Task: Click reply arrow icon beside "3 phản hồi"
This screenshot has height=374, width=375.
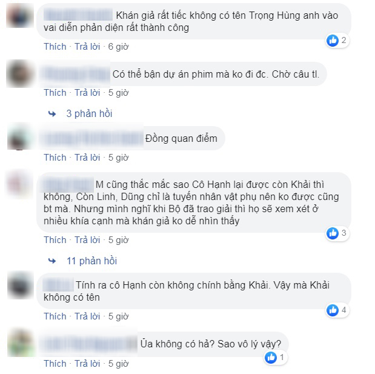Action: [x=52, y=114]
